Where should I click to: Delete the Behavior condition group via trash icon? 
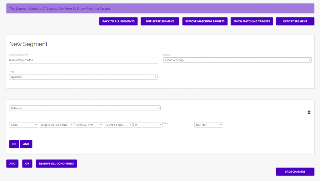[x=309, y=112]
